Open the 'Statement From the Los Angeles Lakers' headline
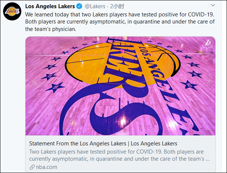Image resolution: width=227 pixels, height=173 pixels. tap(78, 144)
